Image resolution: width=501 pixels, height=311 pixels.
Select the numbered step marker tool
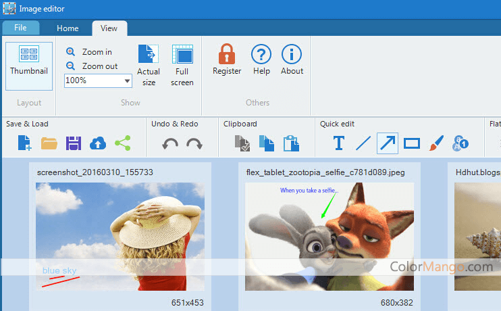(x=460, y=143)
